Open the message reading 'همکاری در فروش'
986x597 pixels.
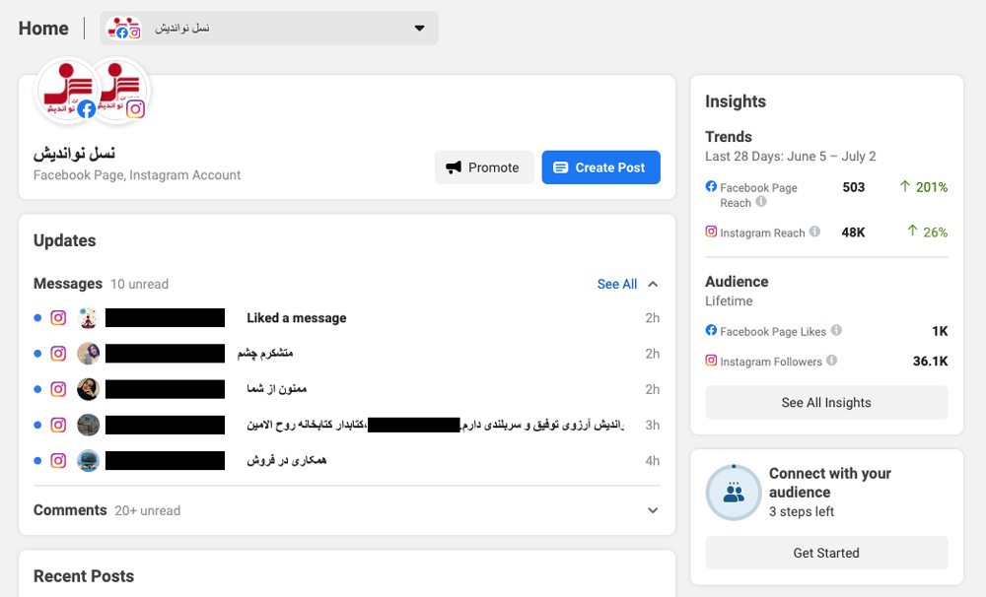346,461
